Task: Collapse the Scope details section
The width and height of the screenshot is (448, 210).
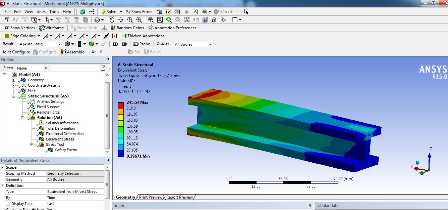Action: (x=3, y=167)
